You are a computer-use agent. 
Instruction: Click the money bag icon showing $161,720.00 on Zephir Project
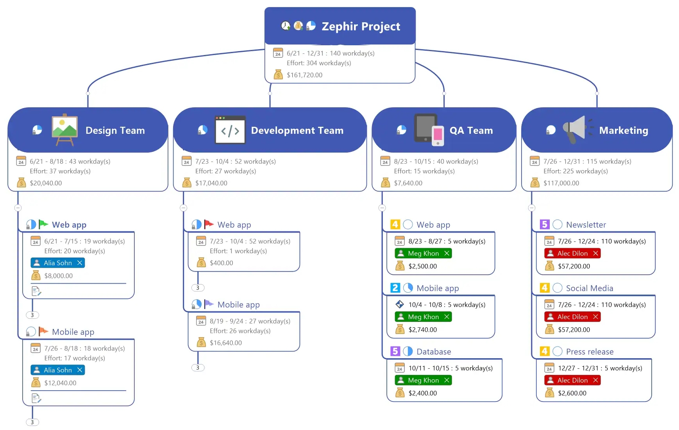pos(278,75)
